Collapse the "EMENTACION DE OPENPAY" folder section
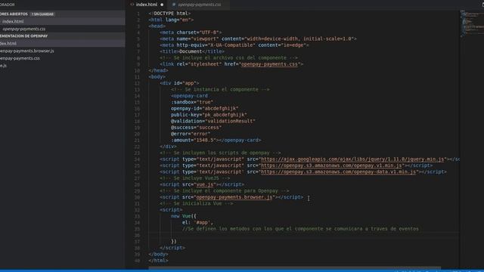This screenshot has height=272, width=484. pyautogui.click(x=23, y=36)
